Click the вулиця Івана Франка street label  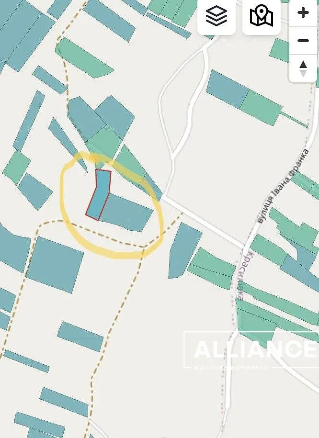coord(283,186)
